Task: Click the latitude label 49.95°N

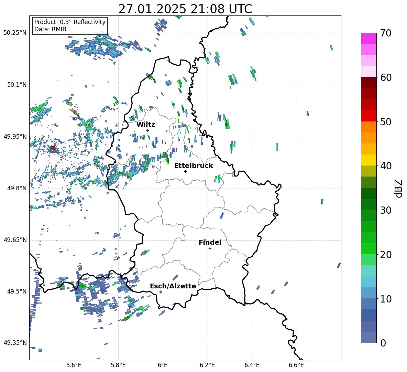Action: [15, 137]
